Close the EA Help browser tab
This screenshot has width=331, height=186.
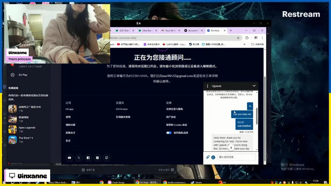224,30
